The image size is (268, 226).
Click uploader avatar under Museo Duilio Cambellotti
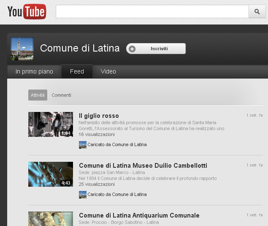pyautogui.click(x=83, y=195)
